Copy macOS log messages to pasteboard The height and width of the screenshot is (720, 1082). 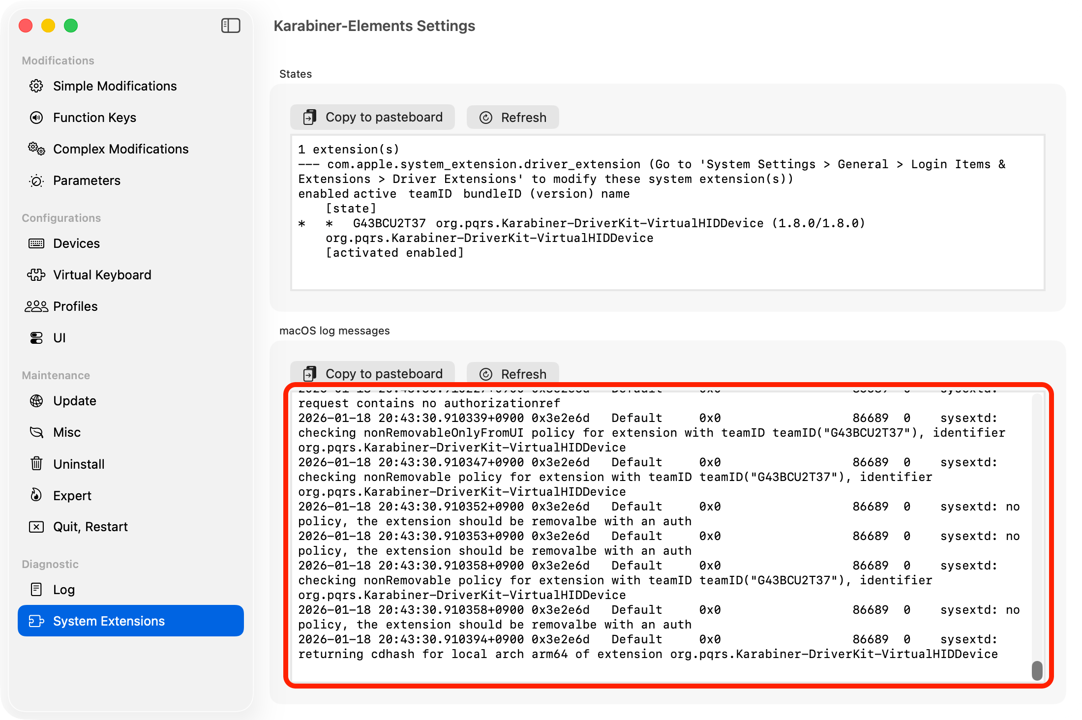click(x=373, y=374)
